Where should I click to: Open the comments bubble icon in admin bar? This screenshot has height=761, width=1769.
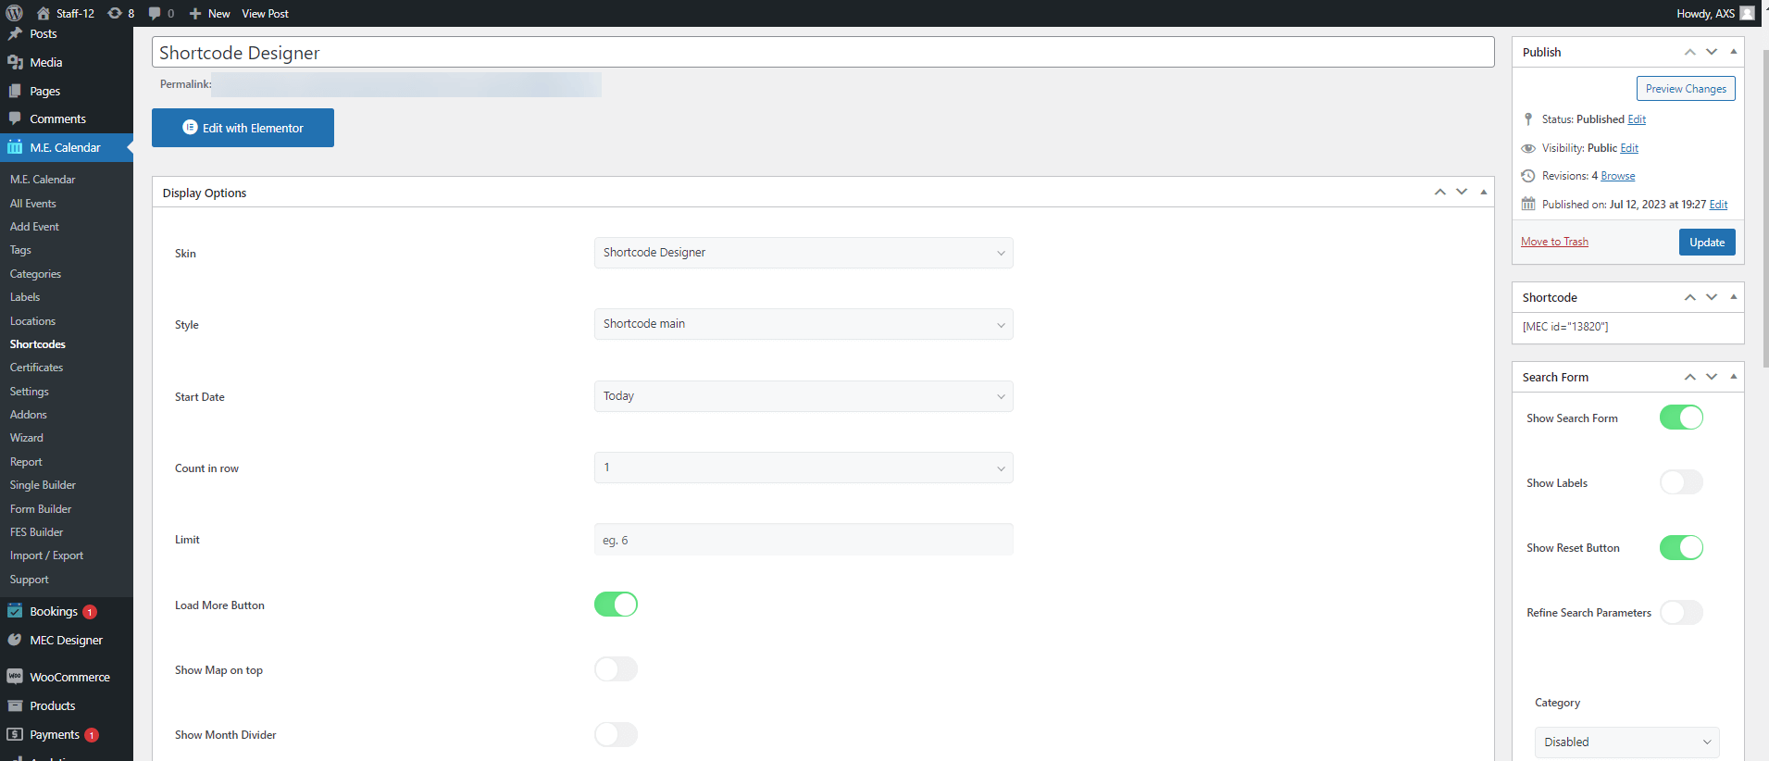[x=155, y=13]
